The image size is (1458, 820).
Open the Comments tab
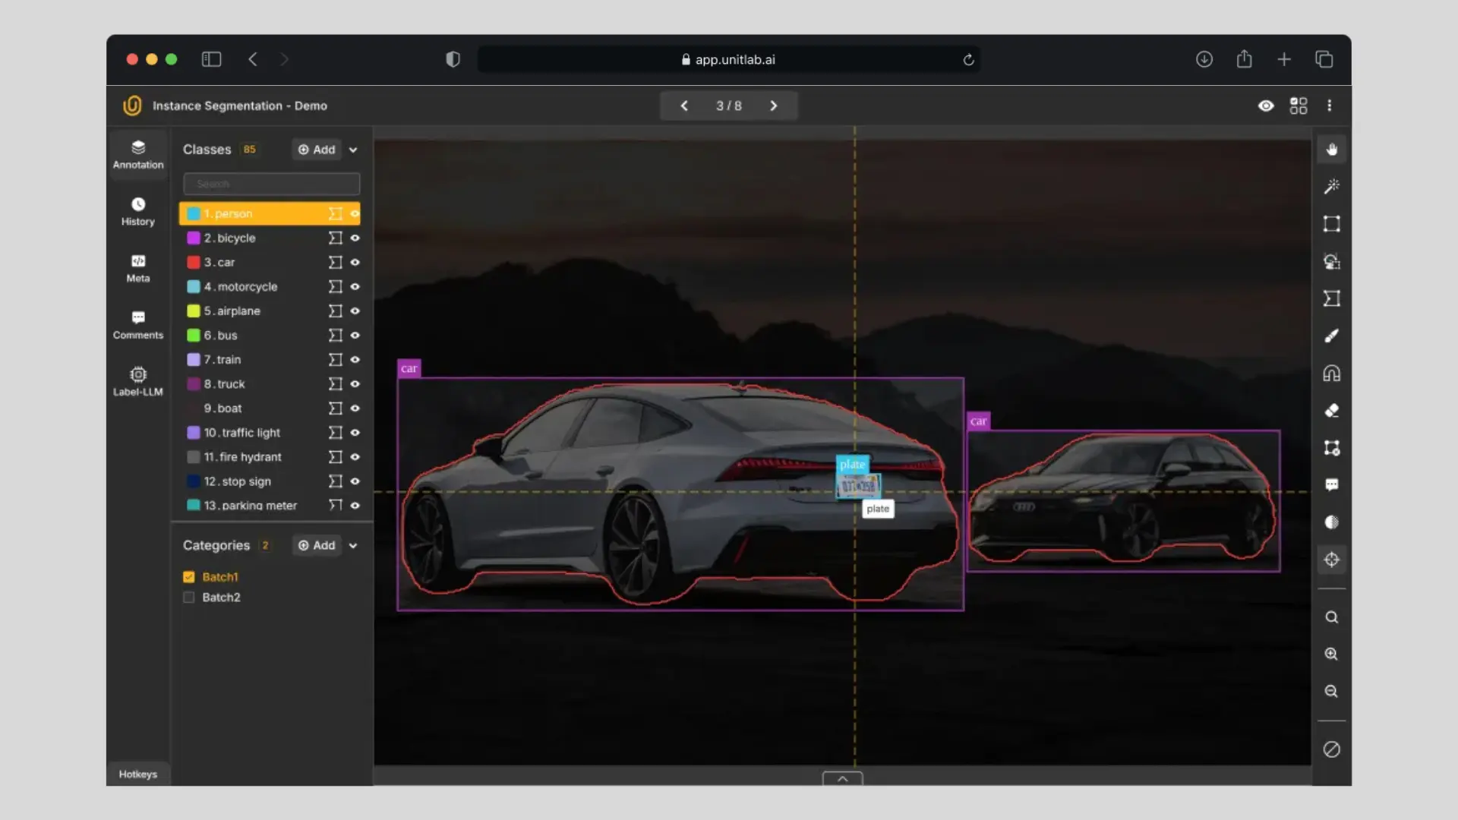point(137,324)
